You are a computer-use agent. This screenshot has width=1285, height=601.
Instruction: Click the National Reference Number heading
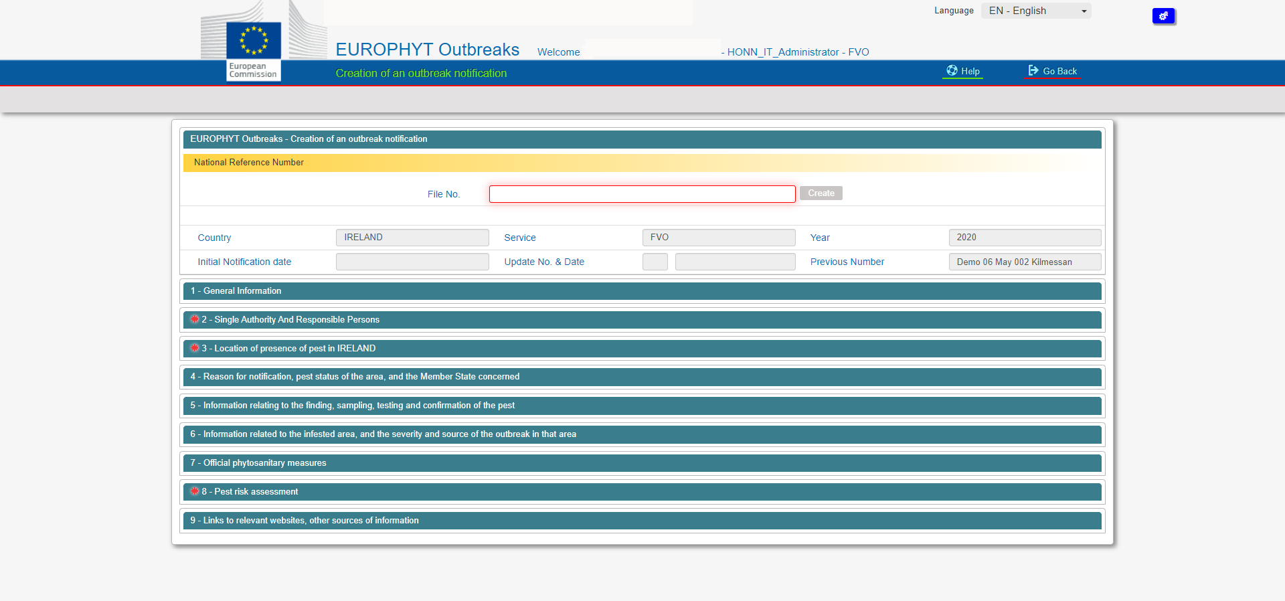(249, 163)
